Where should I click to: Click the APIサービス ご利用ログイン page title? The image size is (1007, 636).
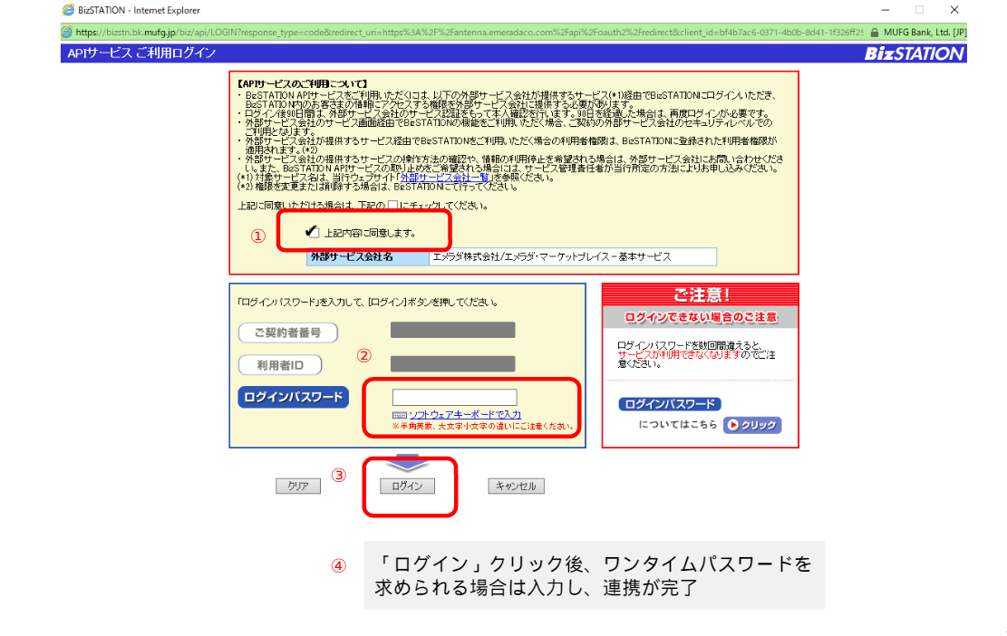(x=142, y=53)
